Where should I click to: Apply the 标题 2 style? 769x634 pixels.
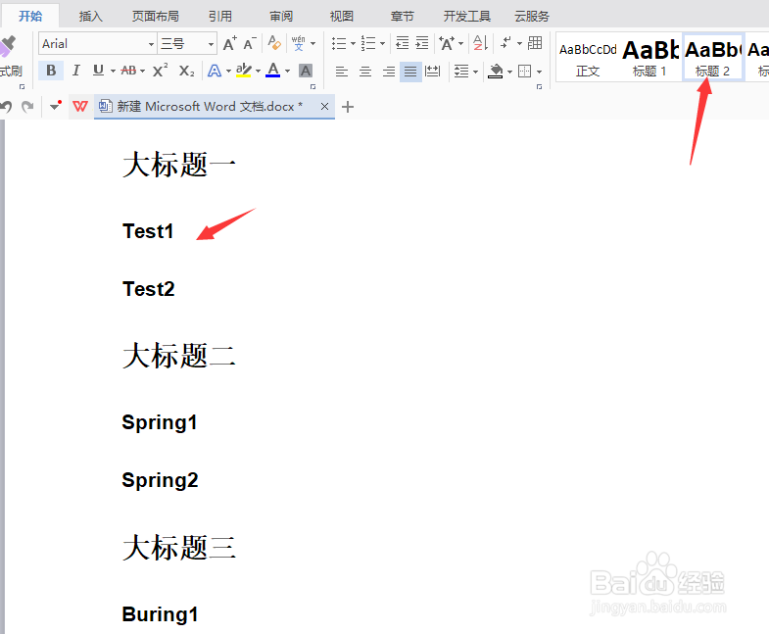pyautogui.click(x=713, y=58)
